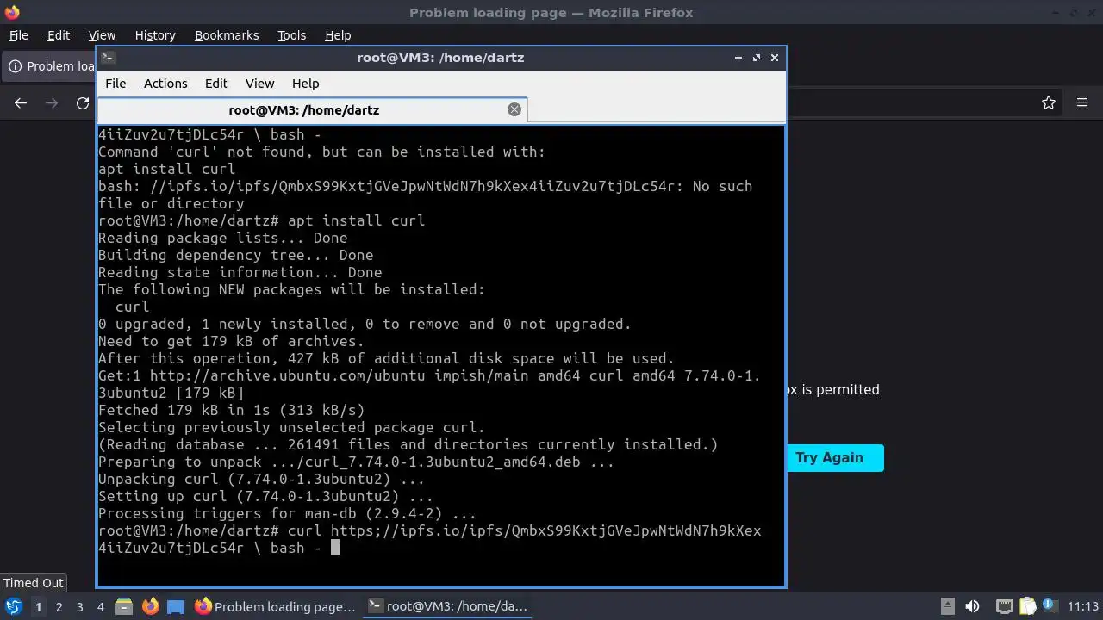Click the clock showing 11:13
1103x620 pixels.
coord(1083,606)
